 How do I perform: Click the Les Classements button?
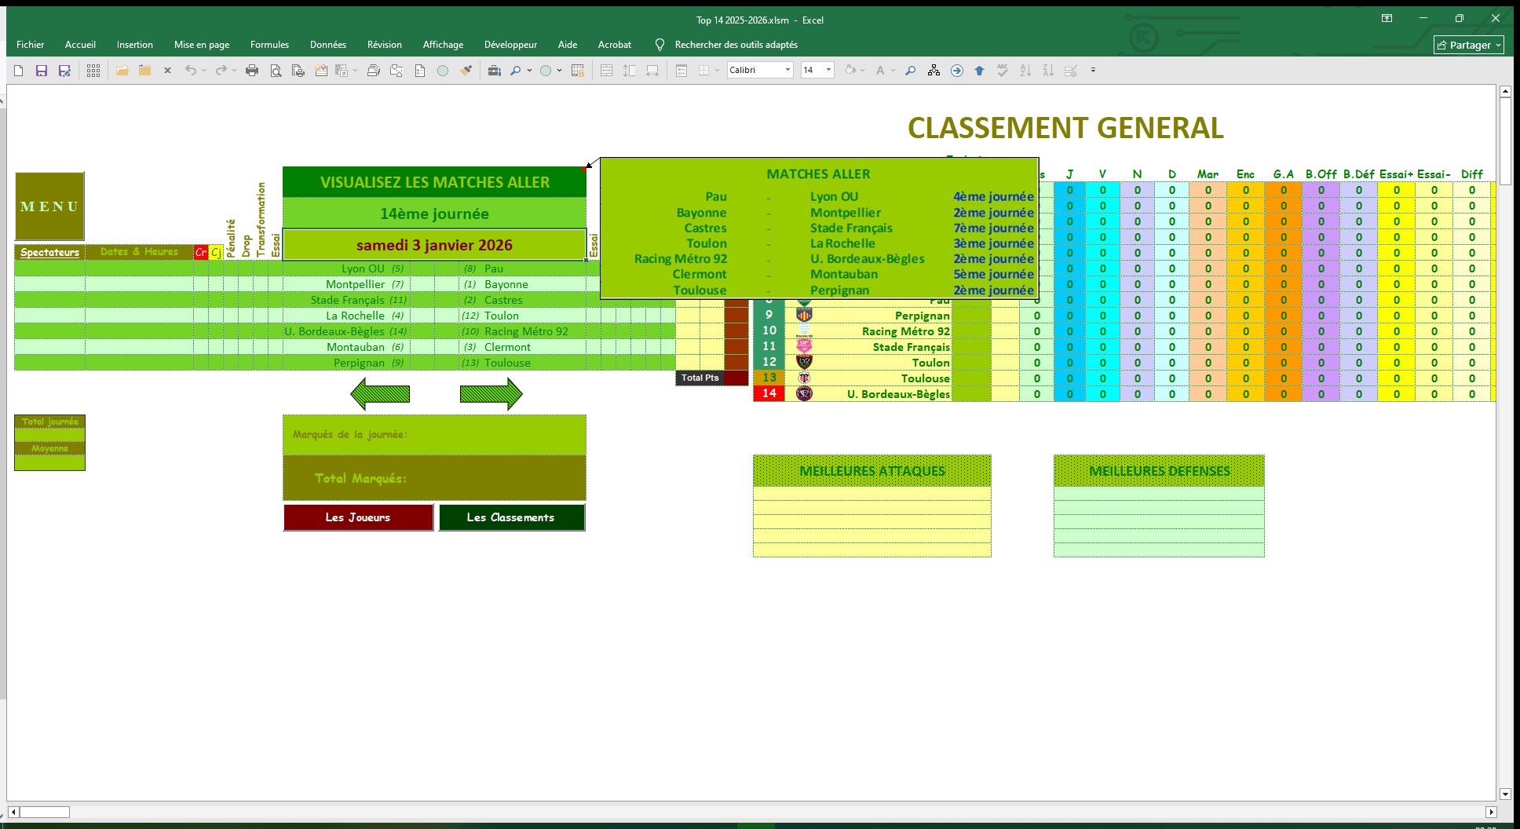coord(511,517)
